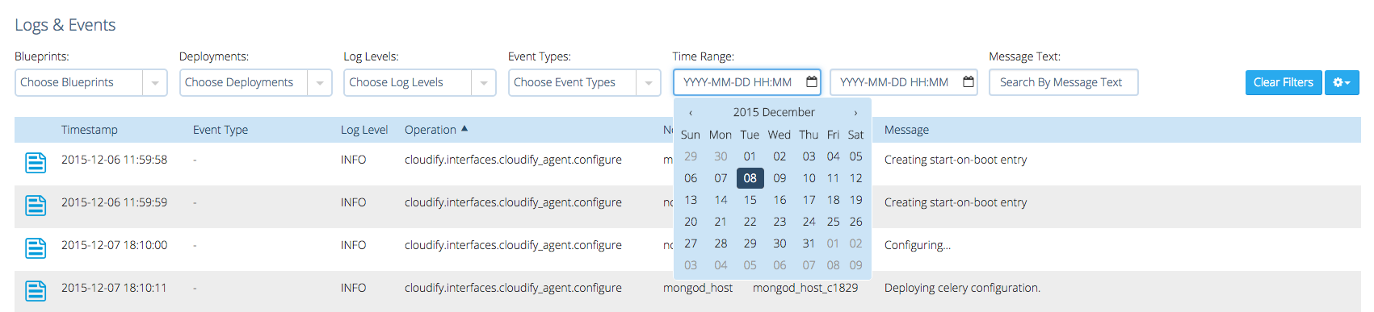Select December 17 in calendar
The height and width of the screenshot is (312, 1374).
(x=809, y=200)
